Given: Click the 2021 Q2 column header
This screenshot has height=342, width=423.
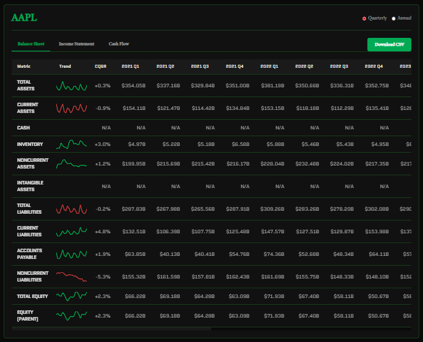Looking at the screenshot, I should [x=165, y=67].
